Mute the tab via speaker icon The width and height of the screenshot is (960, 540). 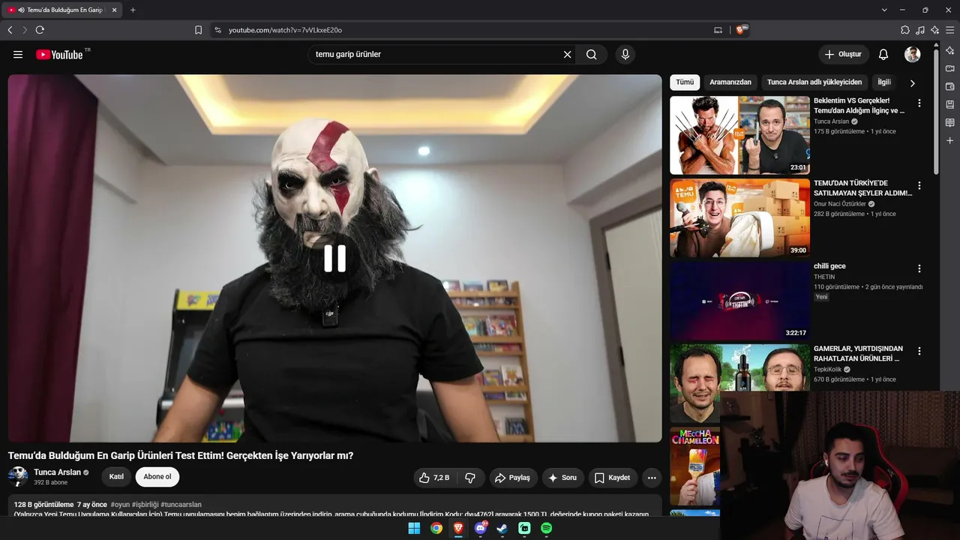(21, 10)
